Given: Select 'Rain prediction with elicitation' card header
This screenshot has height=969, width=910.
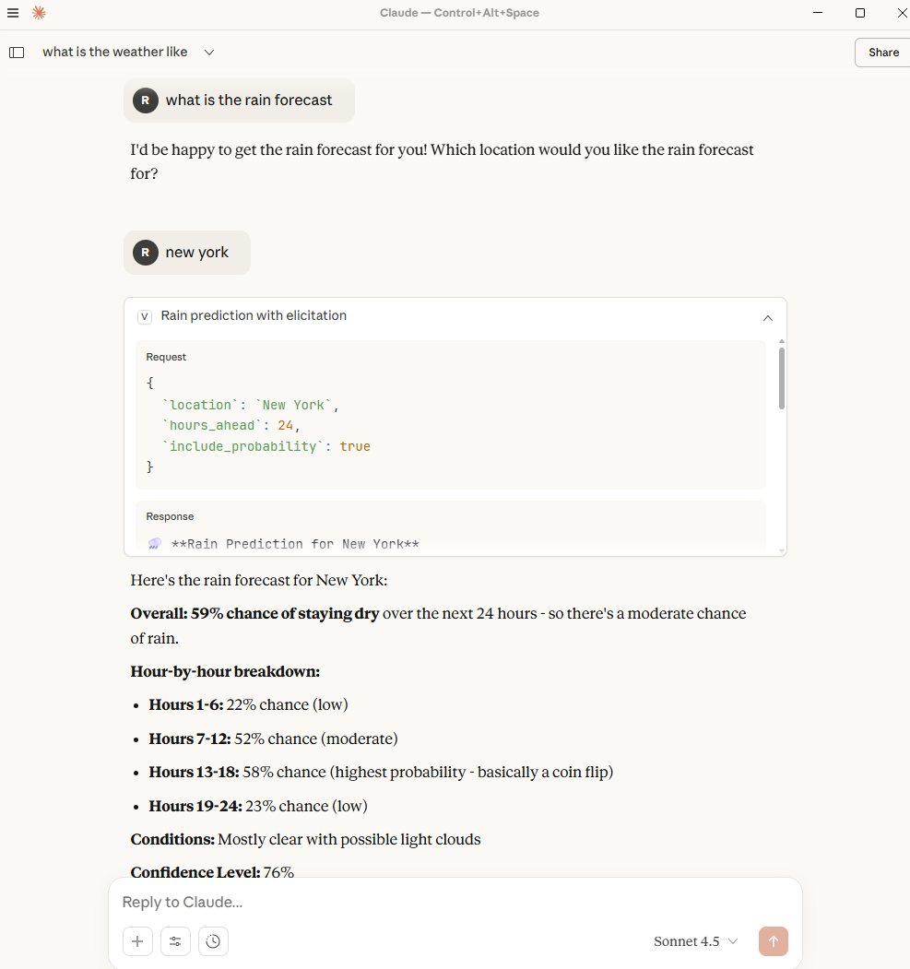Looking at the screenshot, I should coord(253,316).
